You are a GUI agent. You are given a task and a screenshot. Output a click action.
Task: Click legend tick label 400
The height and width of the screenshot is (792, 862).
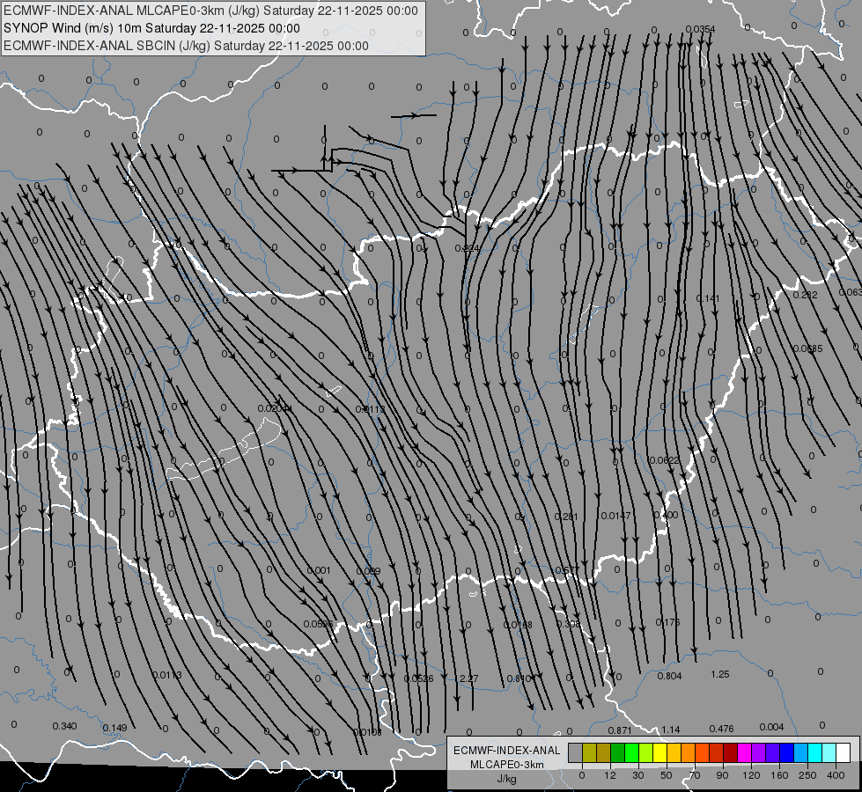coord(836,775)
